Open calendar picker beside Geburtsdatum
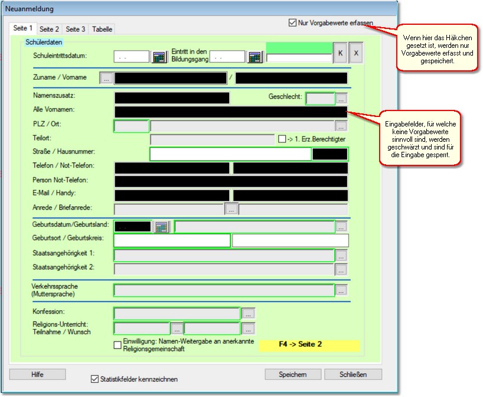Image resolution: width=483 pixels, height=397 pixels. (161, 226)
